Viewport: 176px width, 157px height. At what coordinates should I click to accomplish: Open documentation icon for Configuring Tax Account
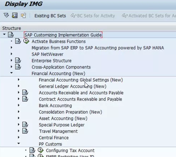tap(32, 150)
